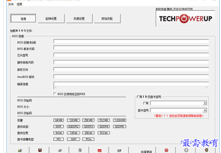Click the red TechPowerUp power icon button

166,150
